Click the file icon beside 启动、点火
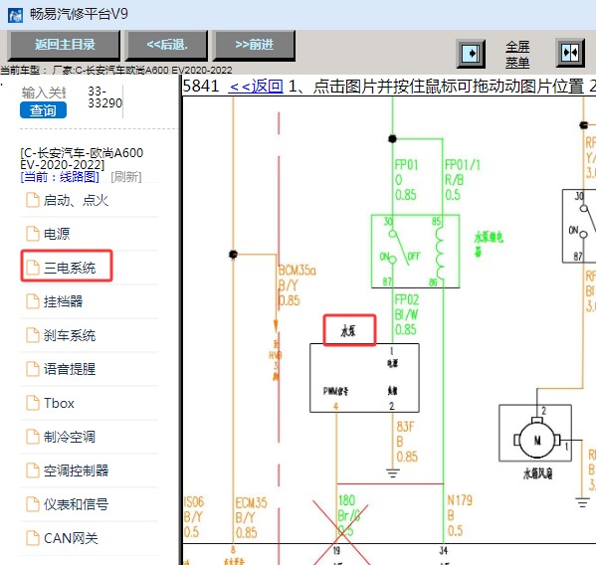Image resolution: width=596 pixels, height=565 pixels. [x=33, y=200]
